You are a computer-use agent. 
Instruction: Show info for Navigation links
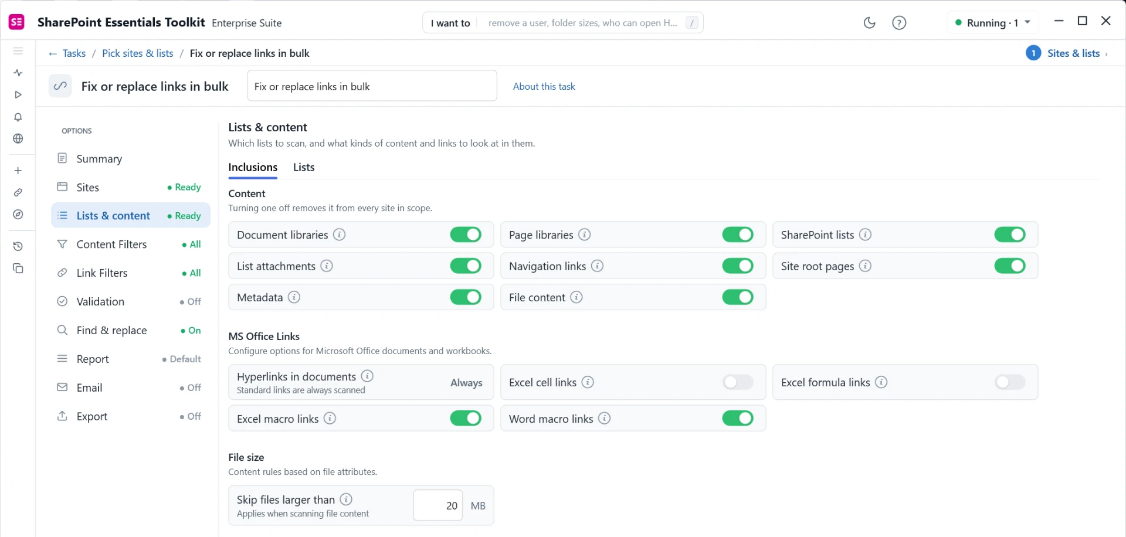pos(597,266)
